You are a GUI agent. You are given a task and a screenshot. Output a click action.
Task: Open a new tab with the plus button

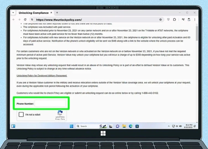click(x=57, y=13)
